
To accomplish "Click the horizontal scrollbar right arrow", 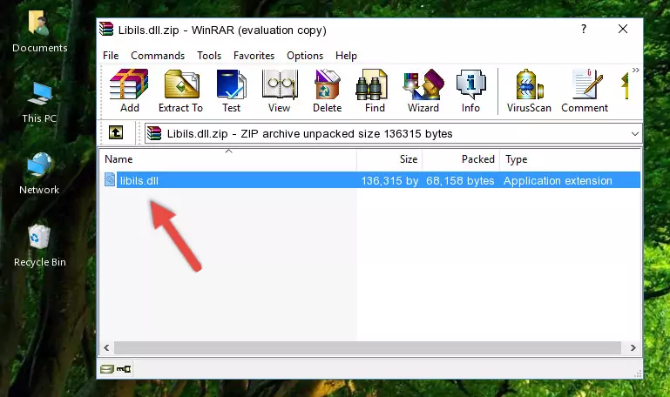I will 633,347.
